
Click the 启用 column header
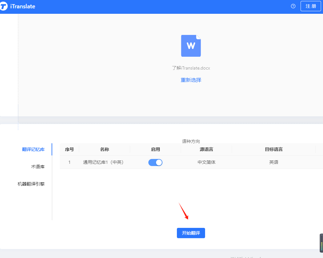[x=155, y=149]
